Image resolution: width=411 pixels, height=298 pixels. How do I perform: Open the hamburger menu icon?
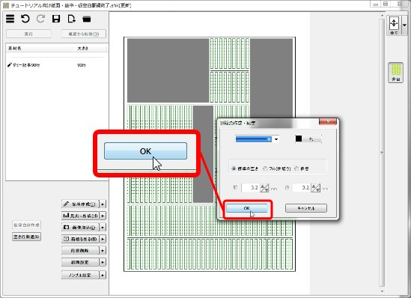tap(10, 19)
